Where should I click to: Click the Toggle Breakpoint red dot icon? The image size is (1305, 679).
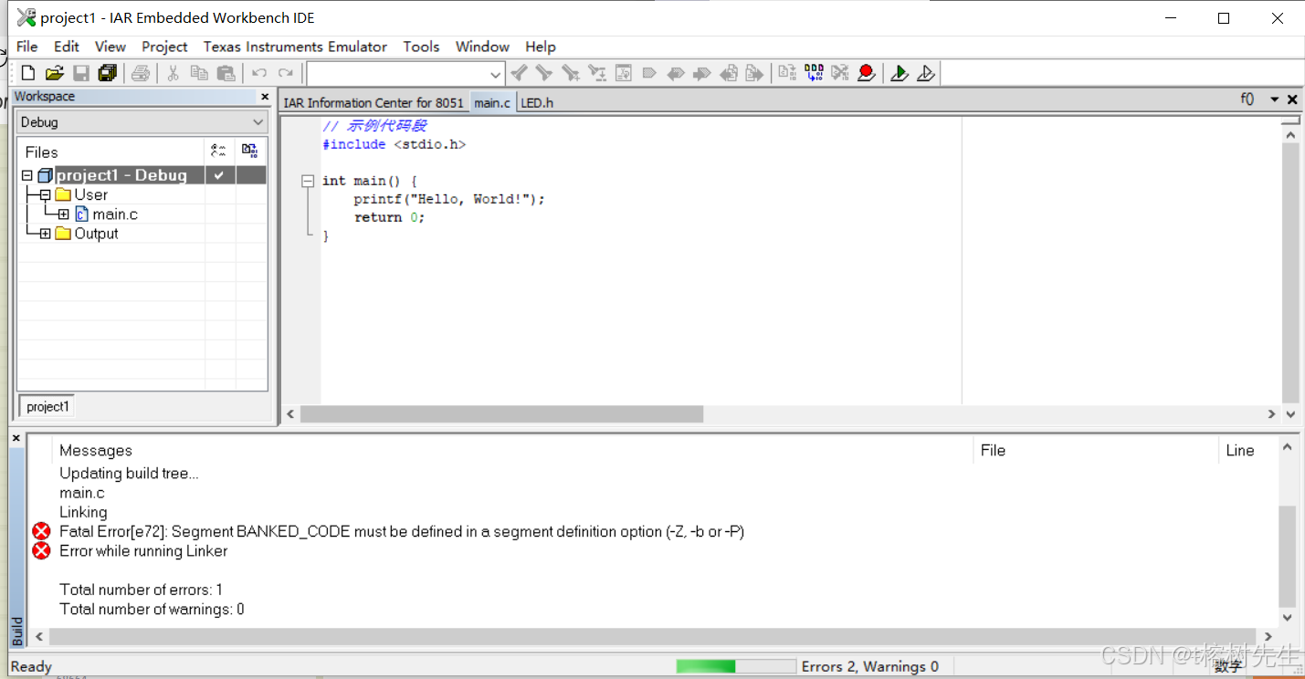[866, 73]
